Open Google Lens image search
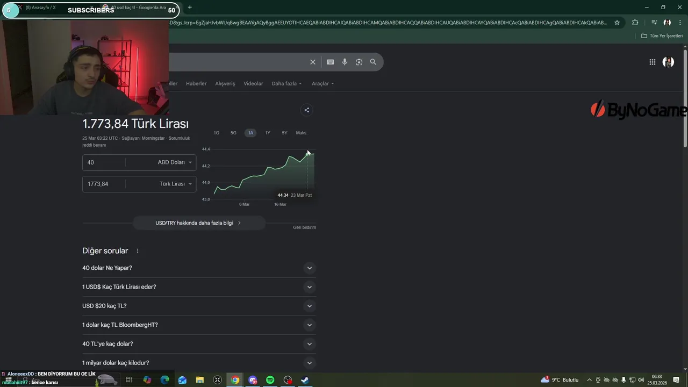 (359, 62)
